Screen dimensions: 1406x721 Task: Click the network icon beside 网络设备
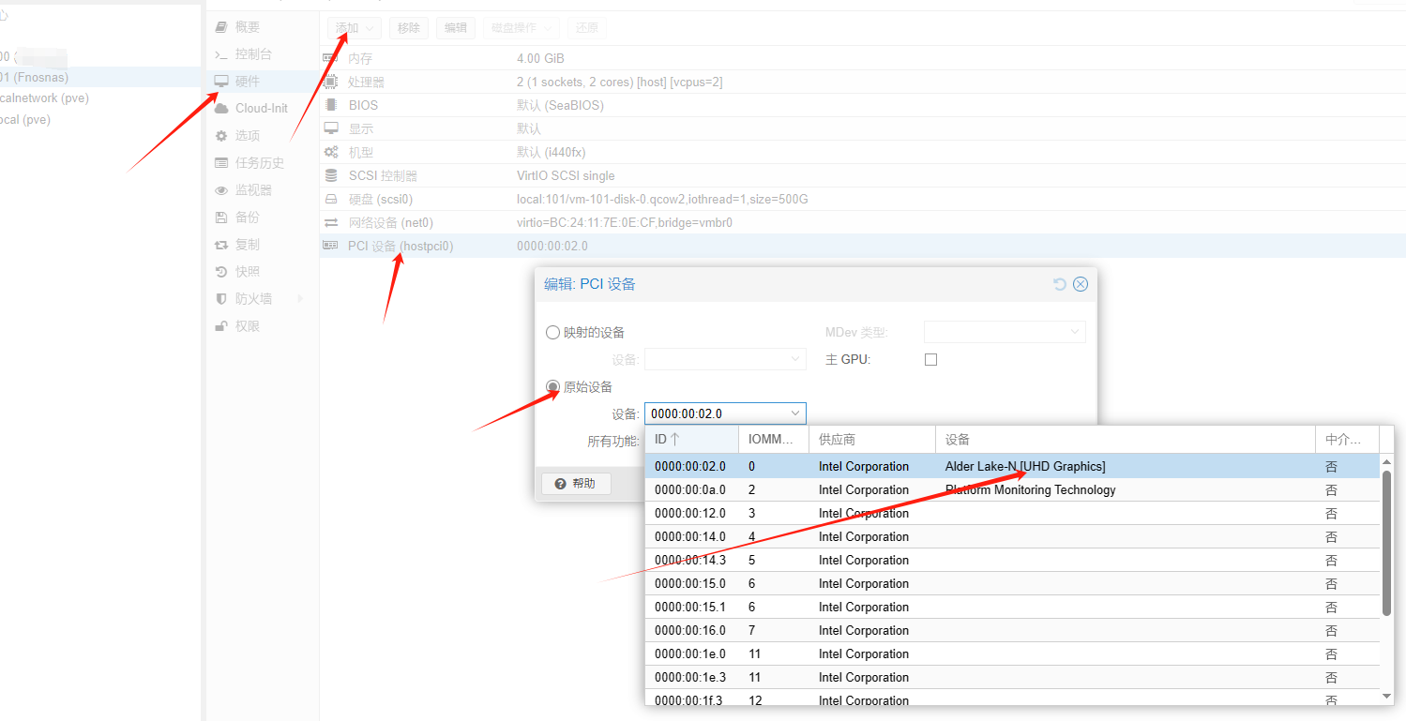pyautogui.click(x=331, y=222)
